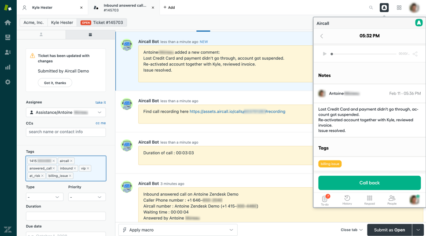Click the search magnifier icon
Viewport: 426px width, 236px height.
click(371, 7)
